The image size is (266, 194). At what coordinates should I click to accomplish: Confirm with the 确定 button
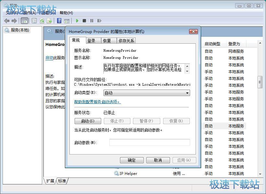[x=132, y=160]
